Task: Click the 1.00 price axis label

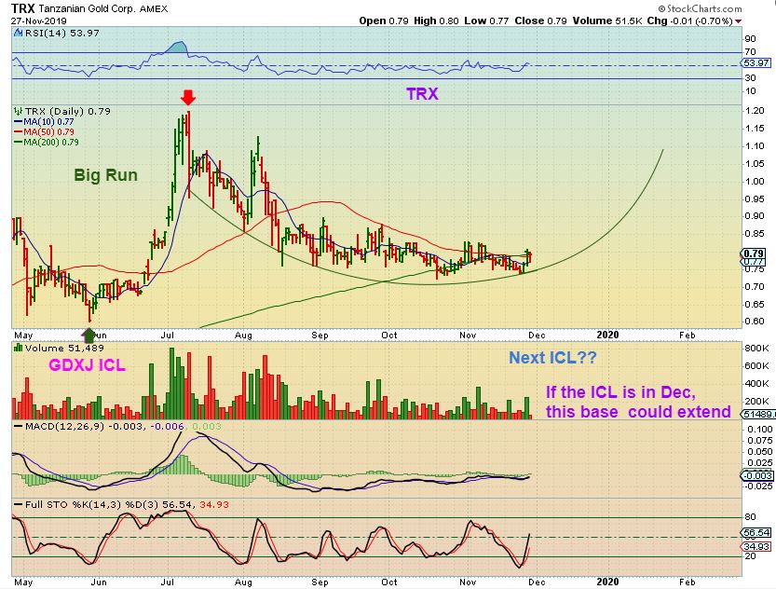Action: 755,181
